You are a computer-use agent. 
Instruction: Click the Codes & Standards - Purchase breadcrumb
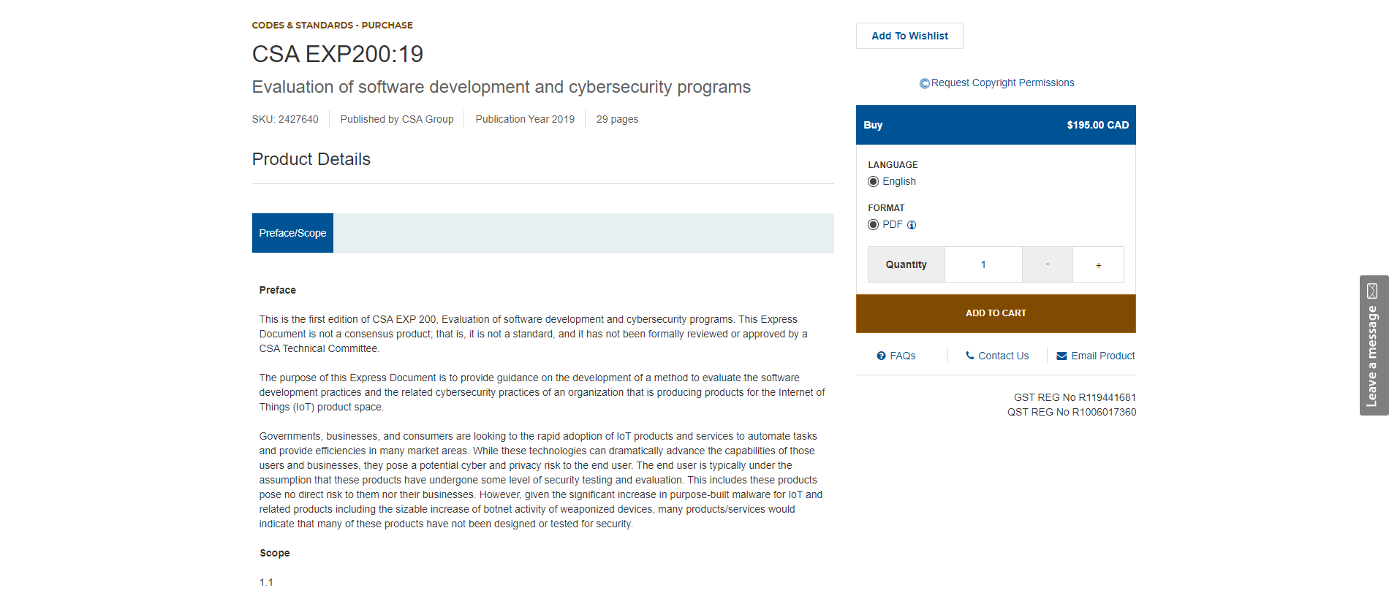pyautogui.click(x=332, y=25)
